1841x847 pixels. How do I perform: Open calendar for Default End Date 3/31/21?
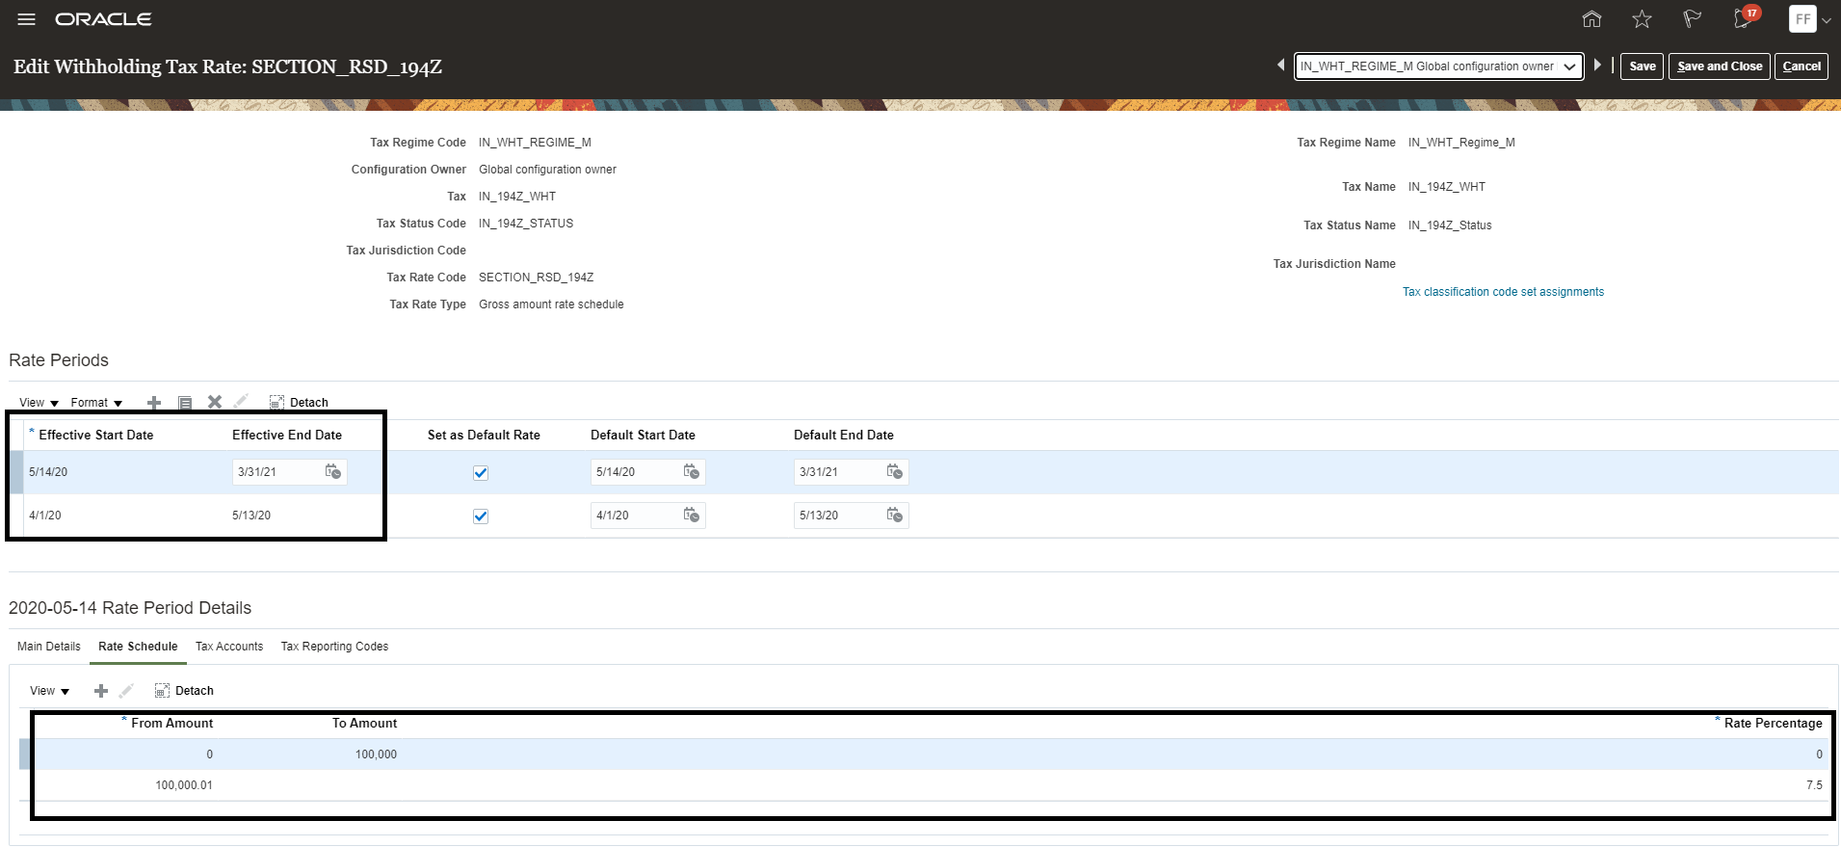tap(895, 471)
